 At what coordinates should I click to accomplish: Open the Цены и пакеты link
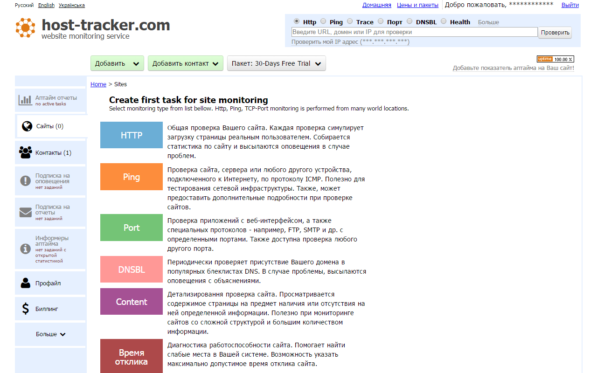point(417,5)
